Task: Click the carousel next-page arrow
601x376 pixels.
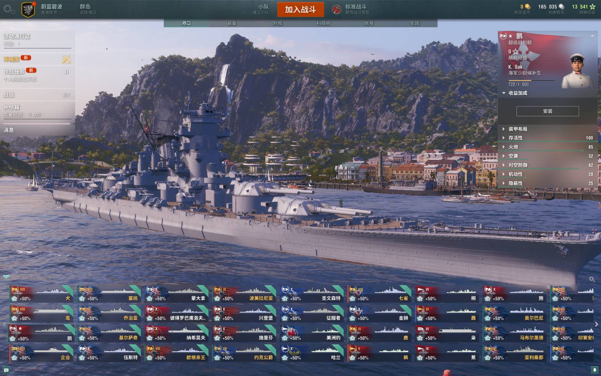Action: pyautogui.click(x=596, y=324)
